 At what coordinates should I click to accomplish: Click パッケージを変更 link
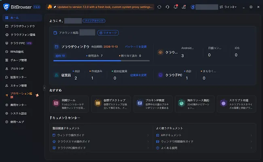click(x=136, y=46)
